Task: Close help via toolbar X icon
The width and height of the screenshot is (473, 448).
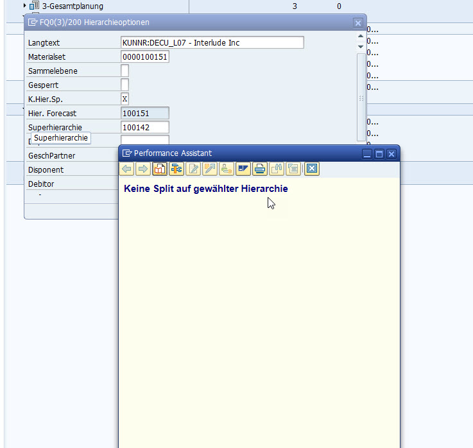Action: click(312, 169)
